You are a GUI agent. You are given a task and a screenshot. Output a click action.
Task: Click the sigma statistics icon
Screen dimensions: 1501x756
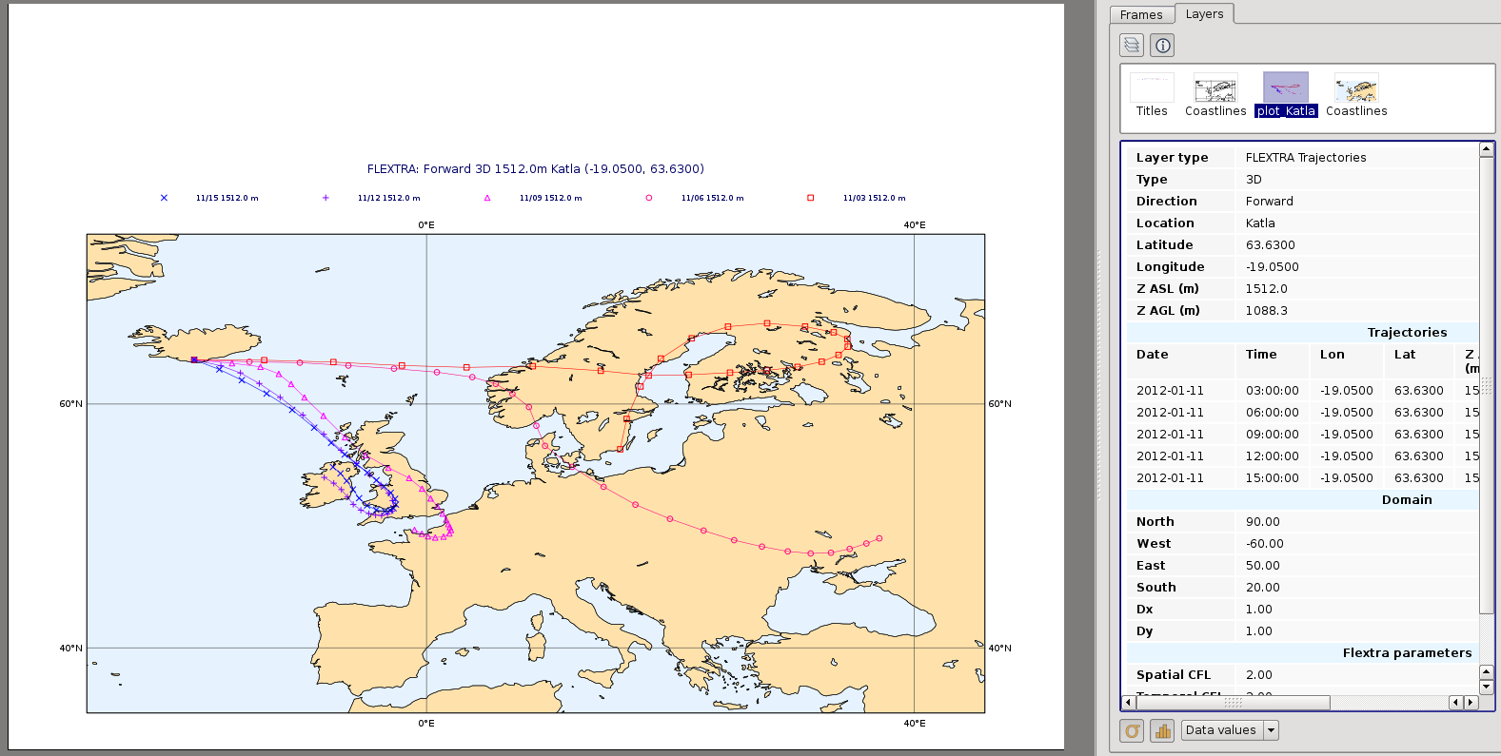click(x=1132, y=730)
